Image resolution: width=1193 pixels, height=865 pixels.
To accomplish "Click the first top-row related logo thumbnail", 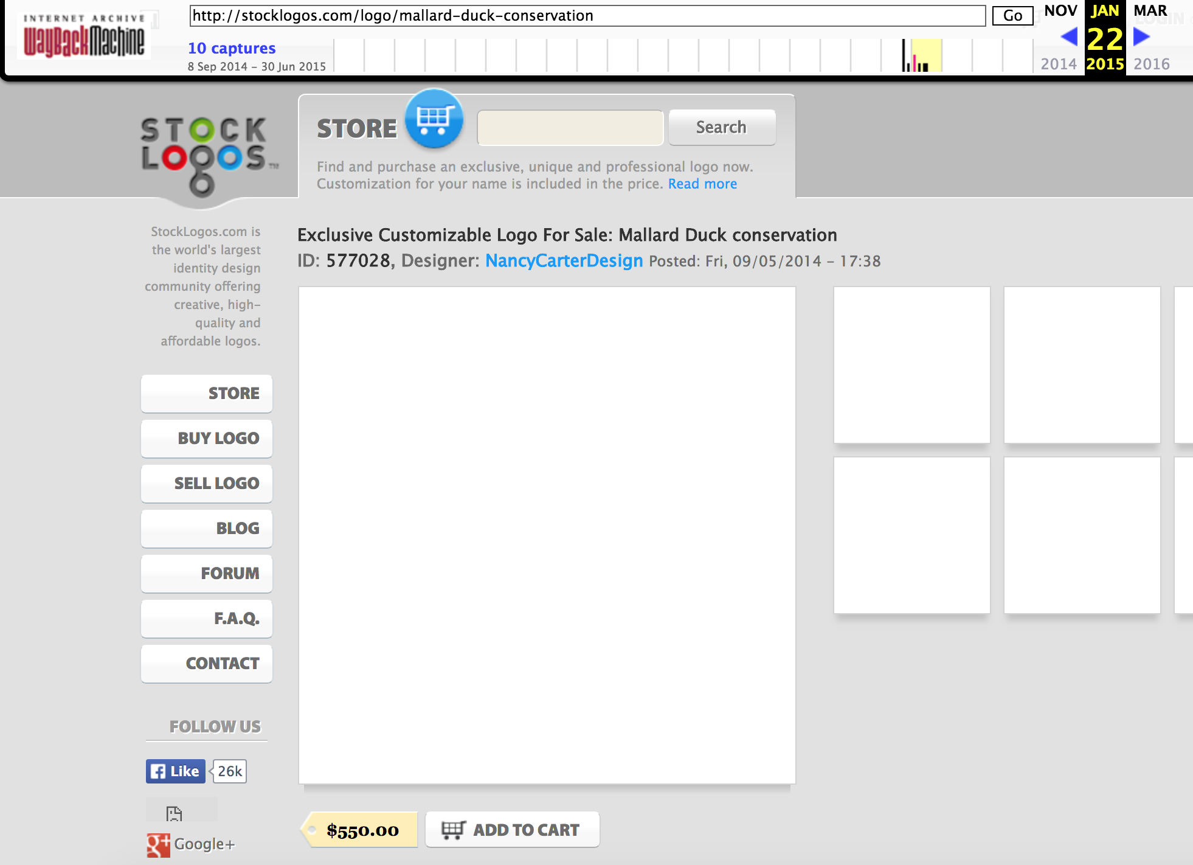I will click(x=912, y=365).
